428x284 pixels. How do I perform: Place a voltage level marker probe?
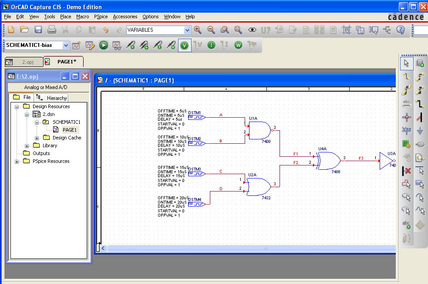point(131,45)
